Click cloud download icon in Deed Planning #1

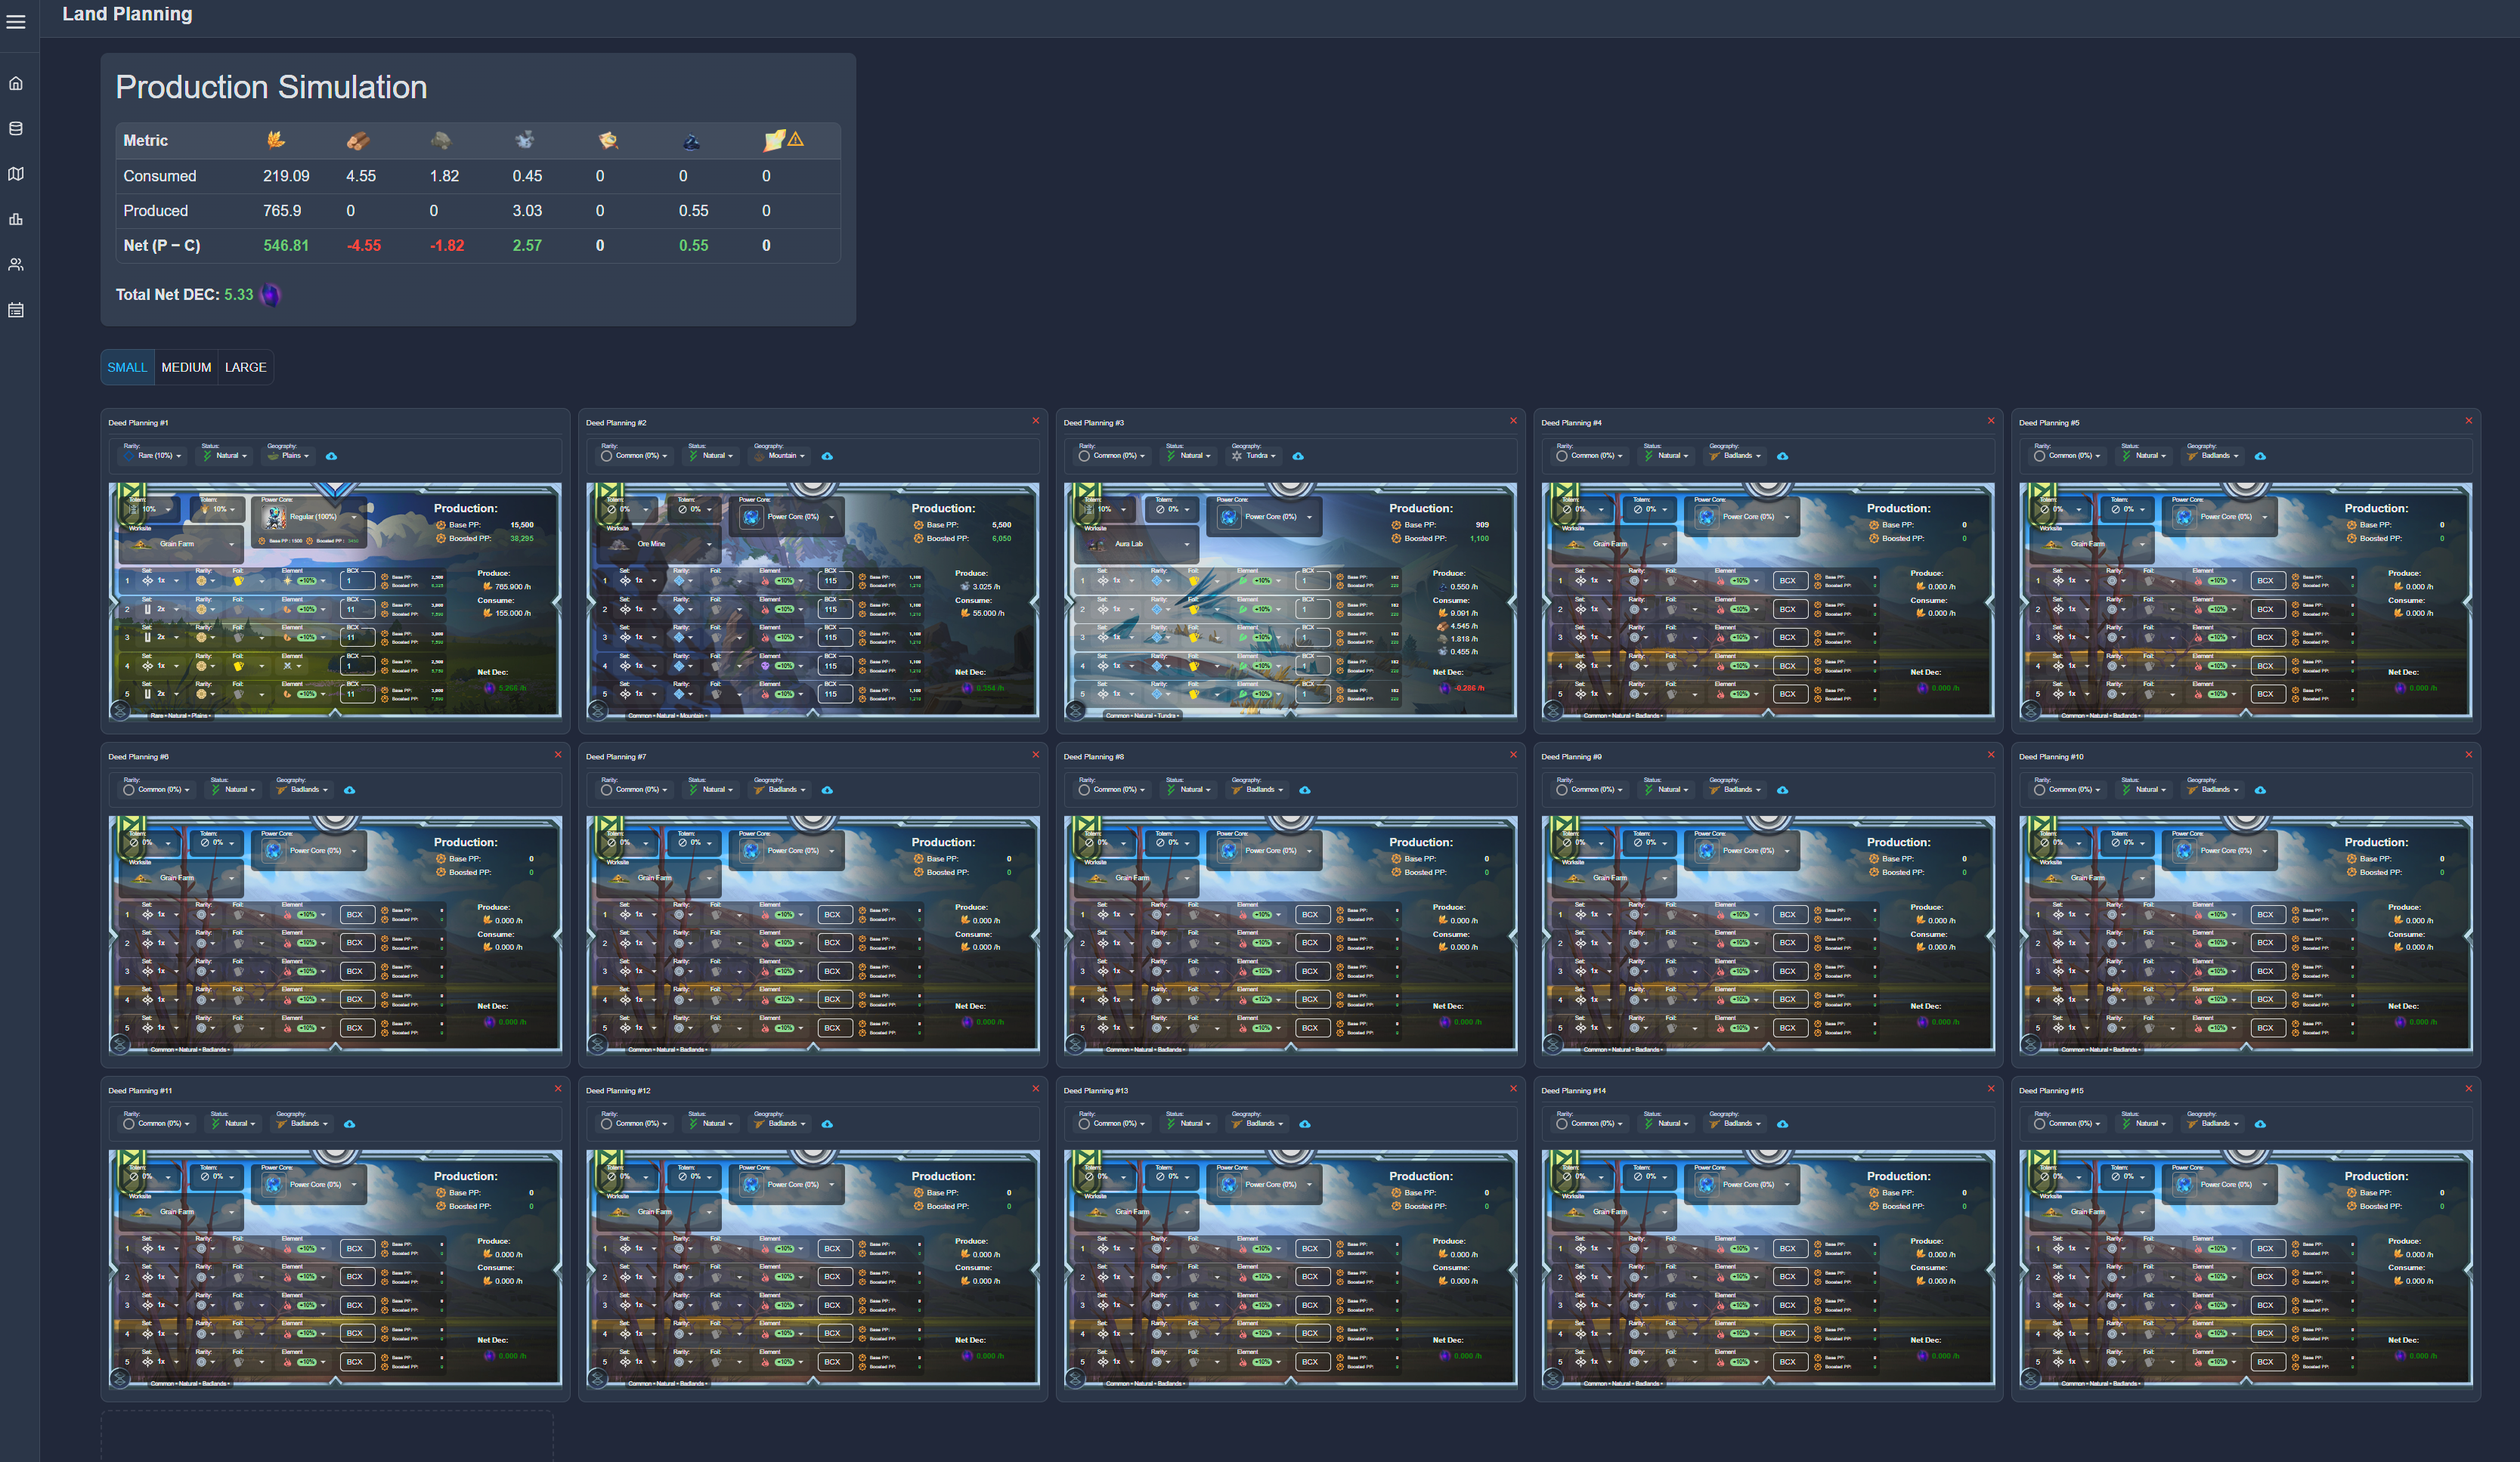click(x=332, y=456)
